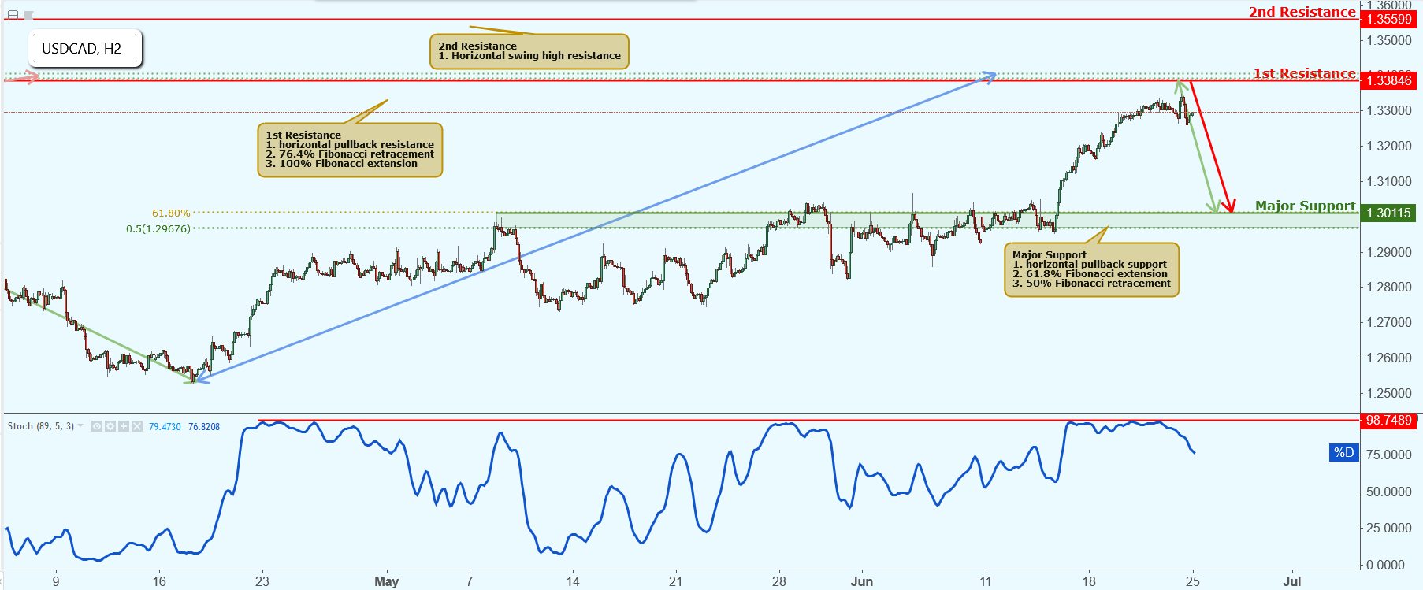
Task: Select the 1st Resistance annotation callout
Action: pos(350,150)
